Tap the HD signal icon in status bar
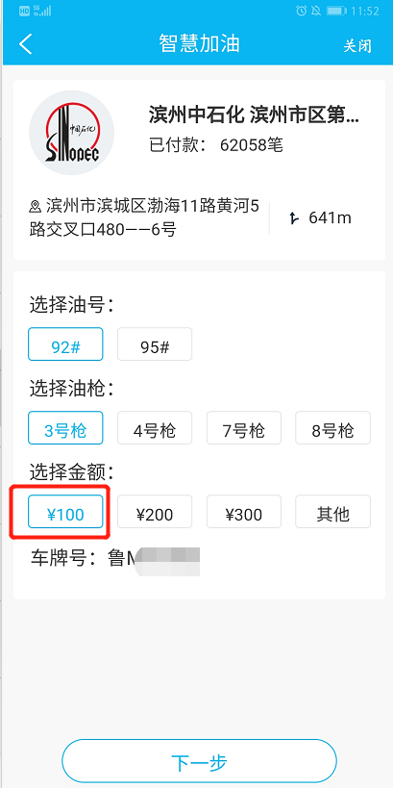The height and width of the screenshot is (788, 393). pyautogui.click(x=24, y=11)
